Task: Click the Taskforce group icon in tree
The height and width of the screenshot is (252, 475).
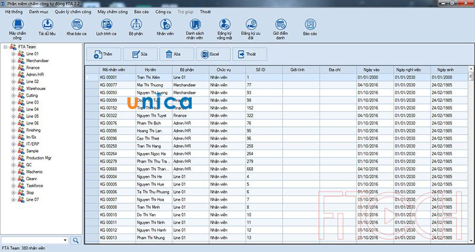Action: (x=21, y=186)
